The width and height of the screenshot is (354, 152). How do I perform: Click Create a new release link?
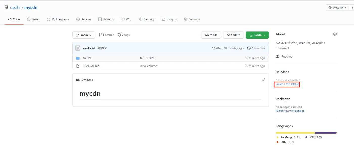[287, 84]
